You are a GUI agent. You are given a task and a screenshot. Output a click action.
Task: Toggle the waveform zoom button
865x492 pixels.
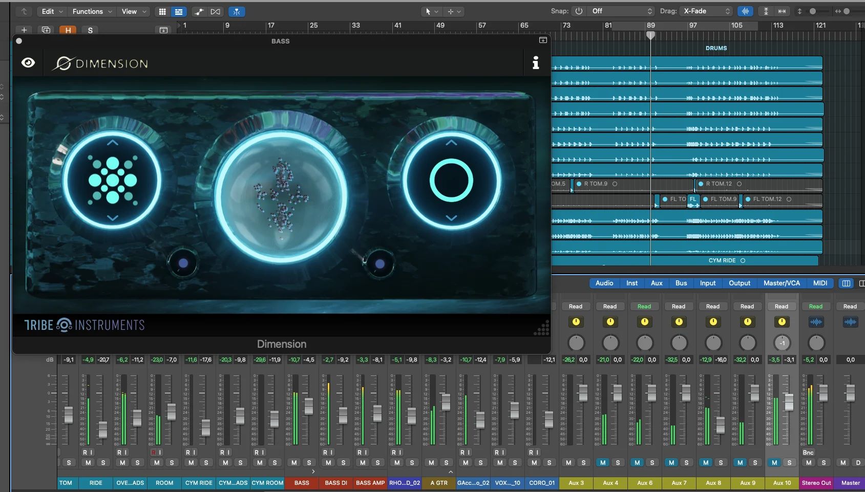pos(745,11)
